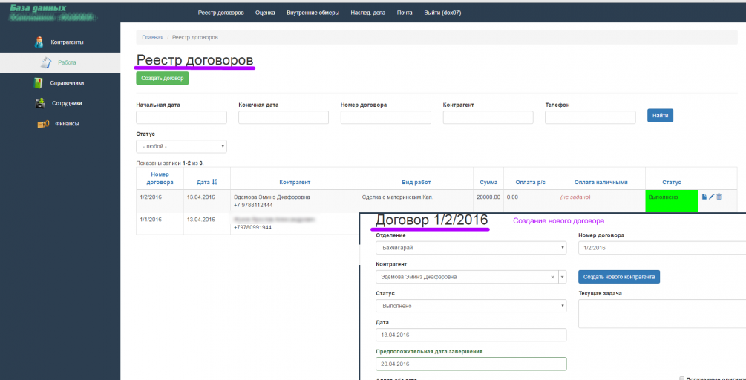Open the Справочники book icon

tap(39, 83)
